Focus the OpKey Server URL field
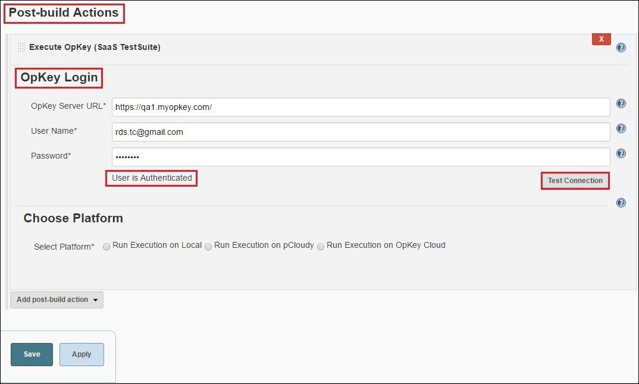Viewport: 639px width, 384px height. (x=361, y=107)
